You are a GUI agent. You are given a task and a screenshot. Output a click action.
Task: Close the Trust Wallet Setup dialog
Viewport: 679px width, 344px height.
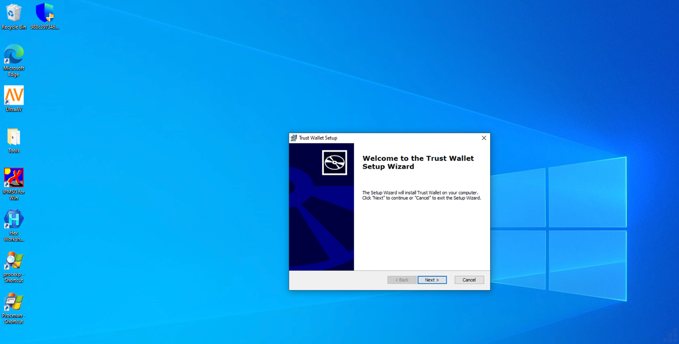click(x=484, y=138)
